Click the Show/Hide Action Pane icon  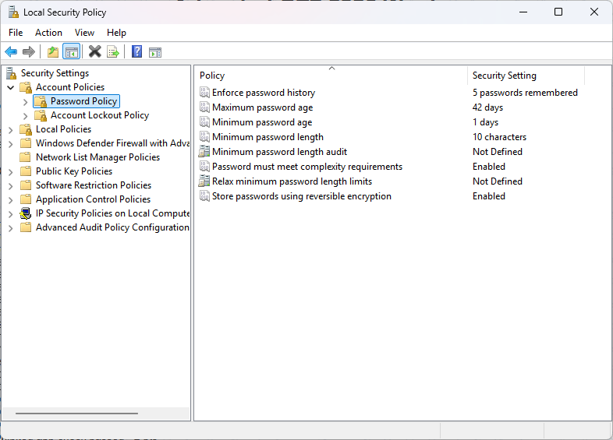155,52
